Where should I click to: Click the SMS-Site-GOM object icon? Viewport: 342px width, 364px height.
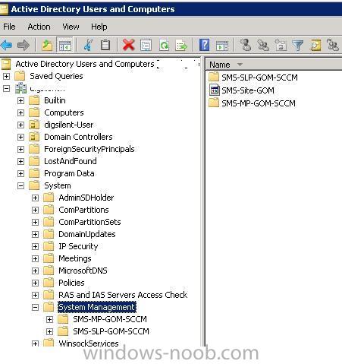coord(214,90)
